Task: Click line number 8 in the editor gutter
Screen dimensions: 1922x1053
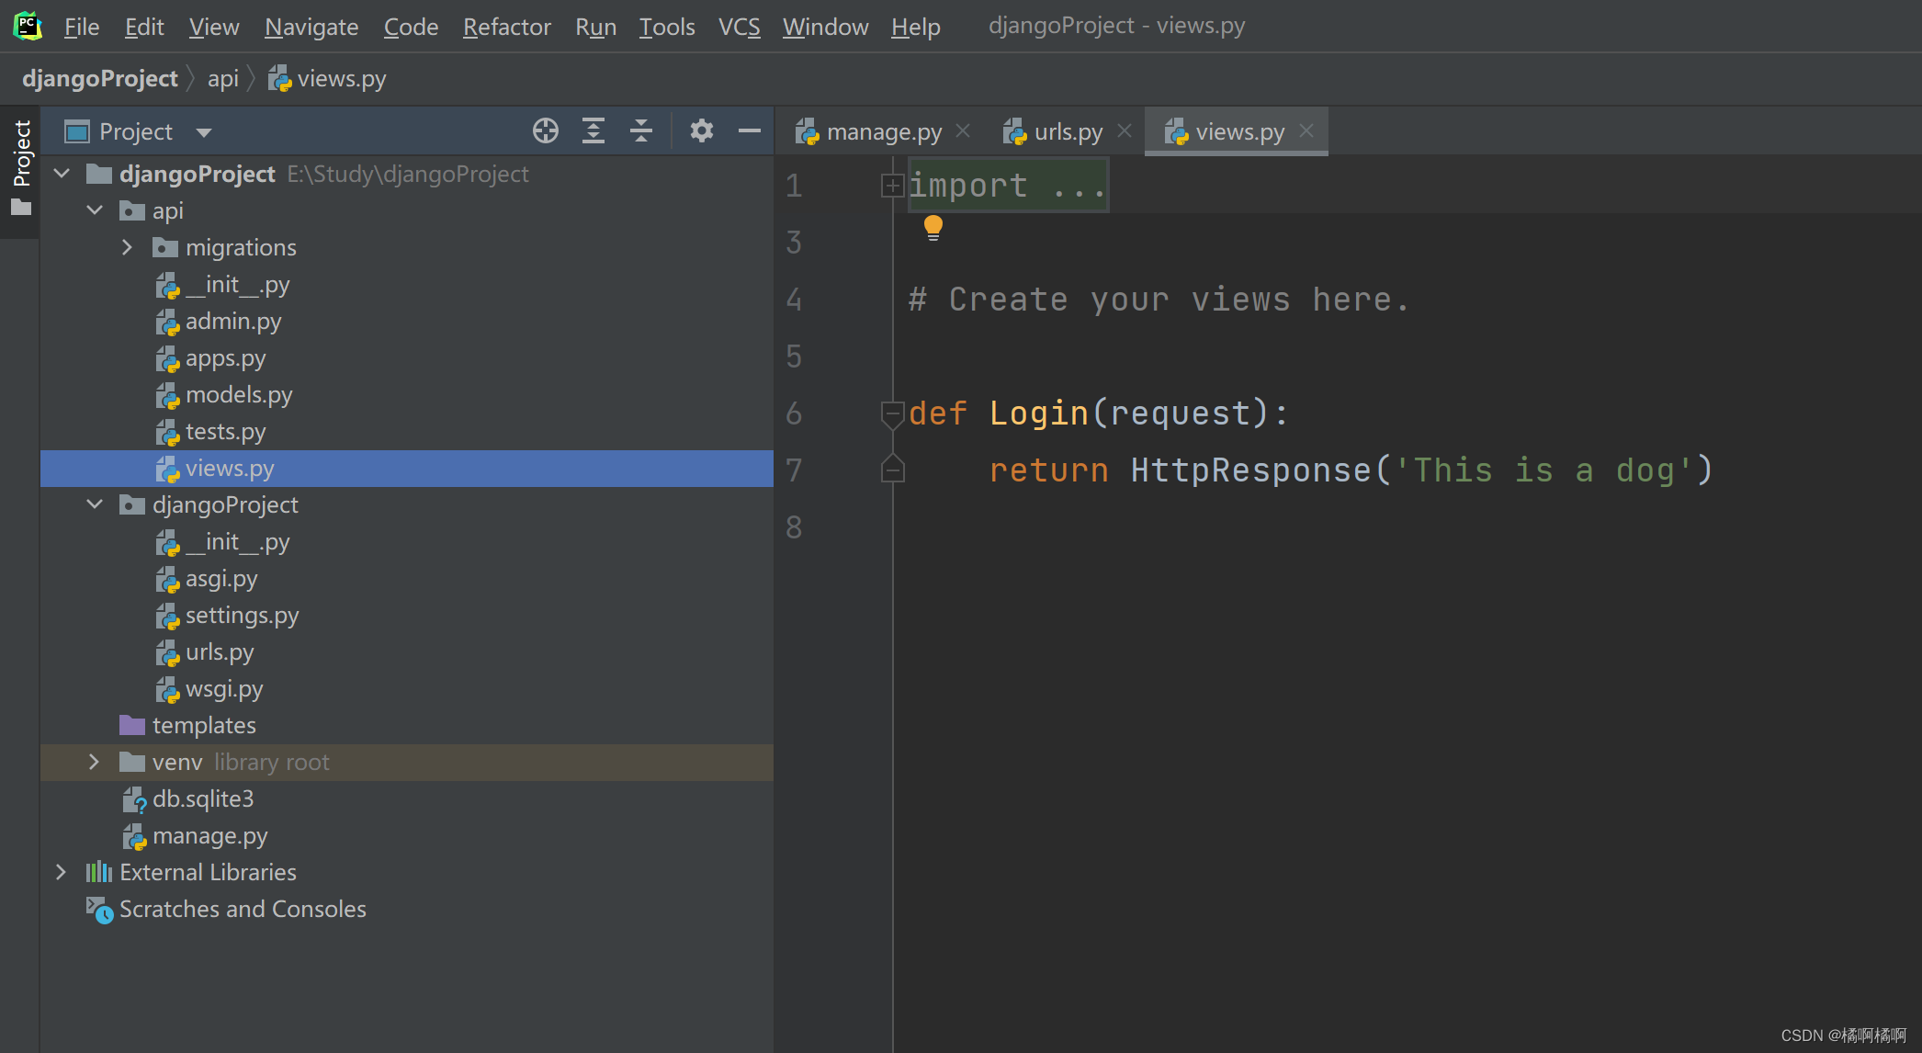Action: tap(794, 527)
